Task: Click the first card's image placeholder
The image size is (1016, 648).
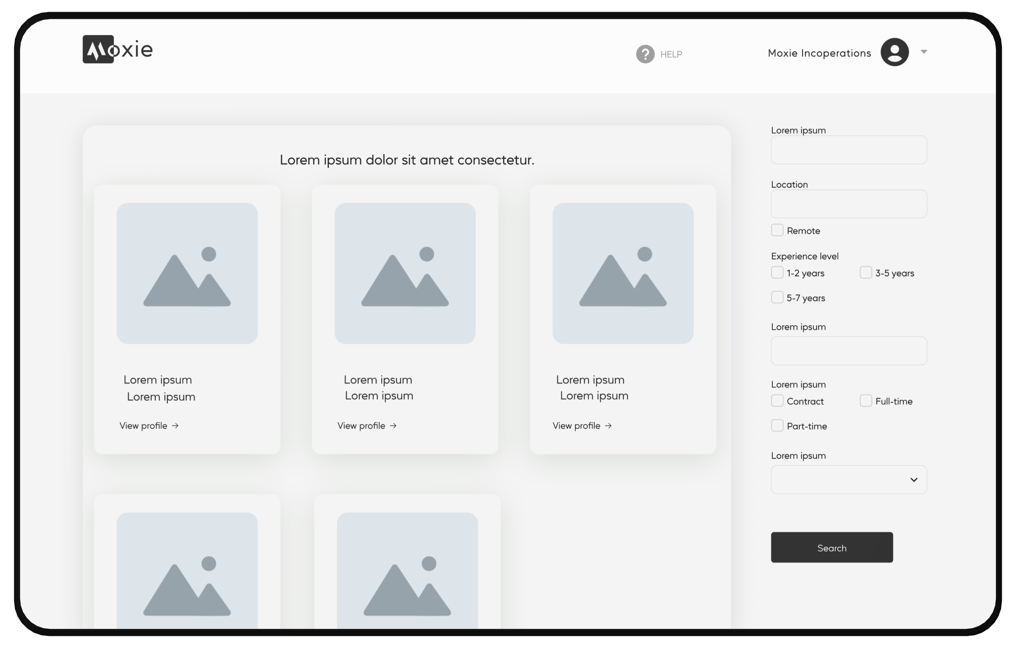Action: point(187,274)
